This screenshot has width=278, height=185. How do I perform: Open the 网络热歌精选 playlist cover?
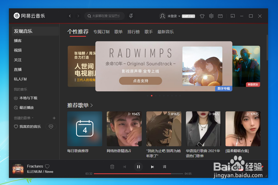click(124, 129)
